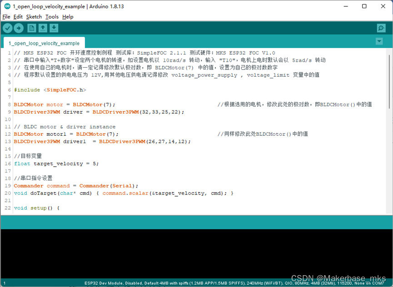Click the 'BLDCMotor motor1 = BLDCMotor(7);' line
This screenshot has width=393, height=287.
pos(66,134)
